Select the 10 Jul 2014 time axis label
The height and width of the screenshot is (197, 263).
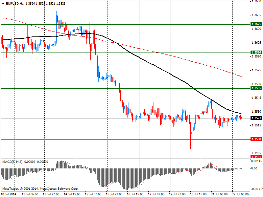9,194
